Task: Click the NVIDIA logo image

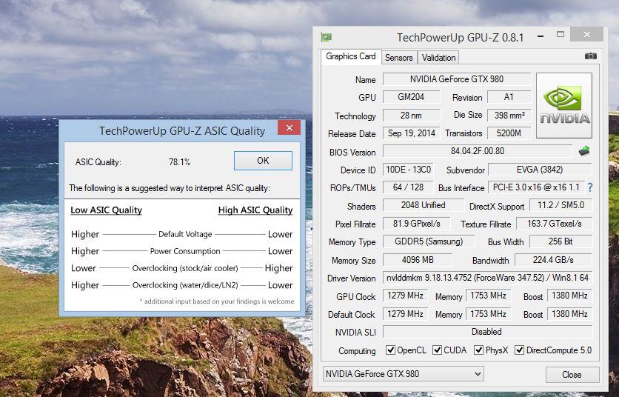Action: pyautogui.click(x=564, y=105)
